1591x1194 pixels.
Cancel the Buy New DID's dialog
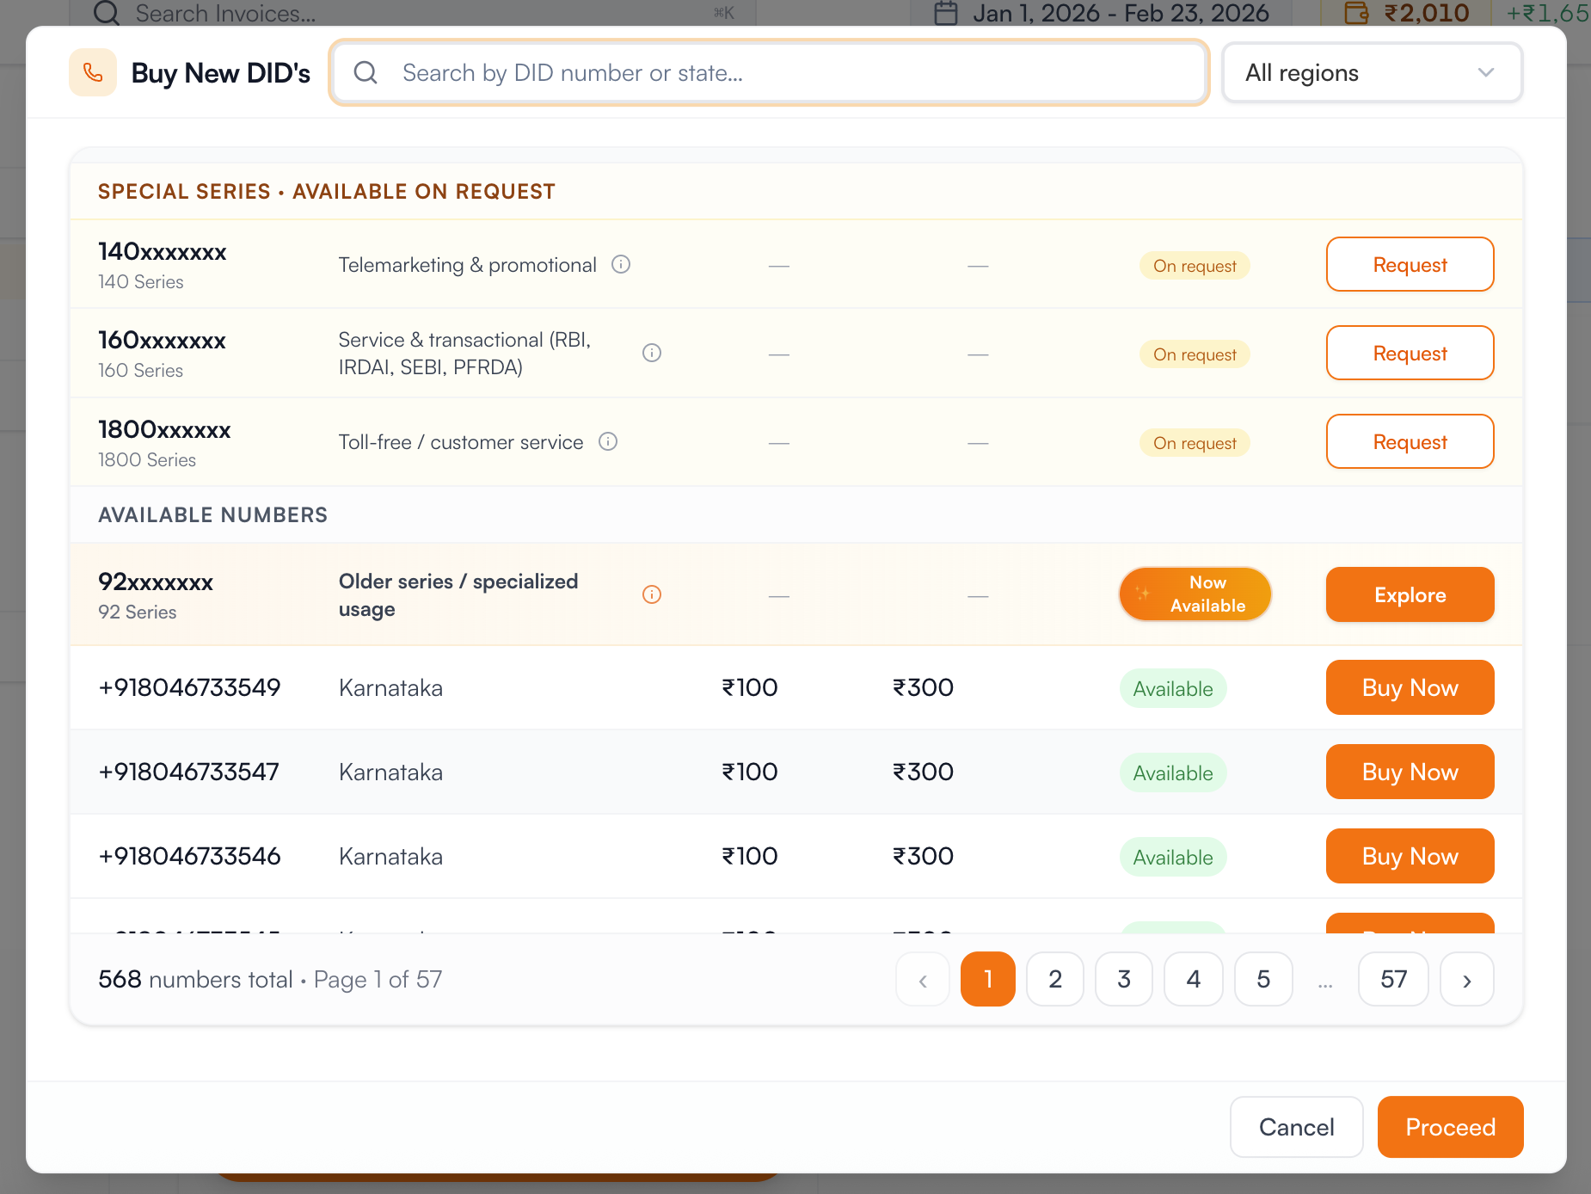pos(1296,1127)
